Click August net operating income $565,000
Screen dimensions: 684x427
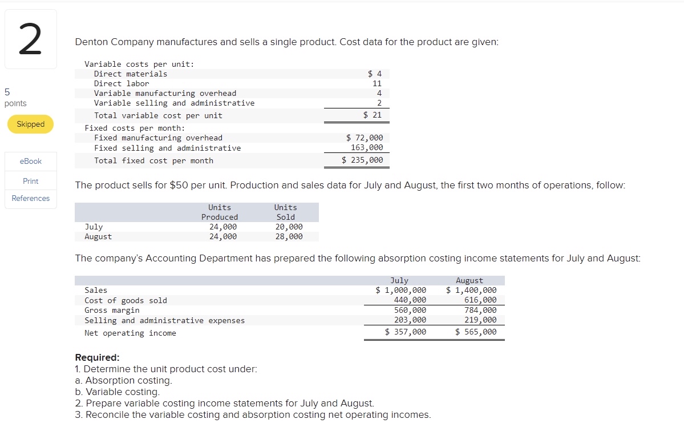pos(475,332)
